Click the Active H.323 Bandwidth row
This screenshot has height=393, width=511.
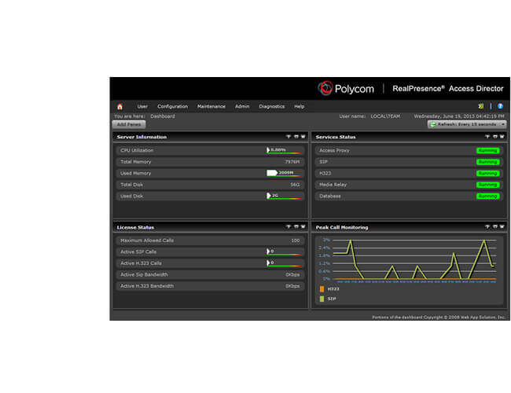coord(210,286)
